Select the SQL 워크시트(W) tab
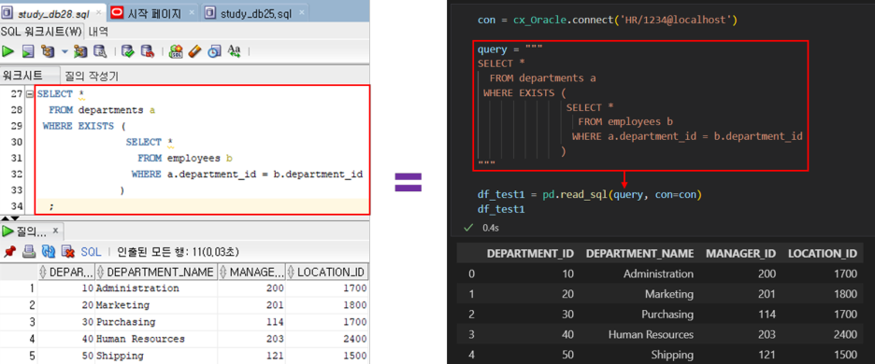Viewport: 875px width, 364px height. 41,31
